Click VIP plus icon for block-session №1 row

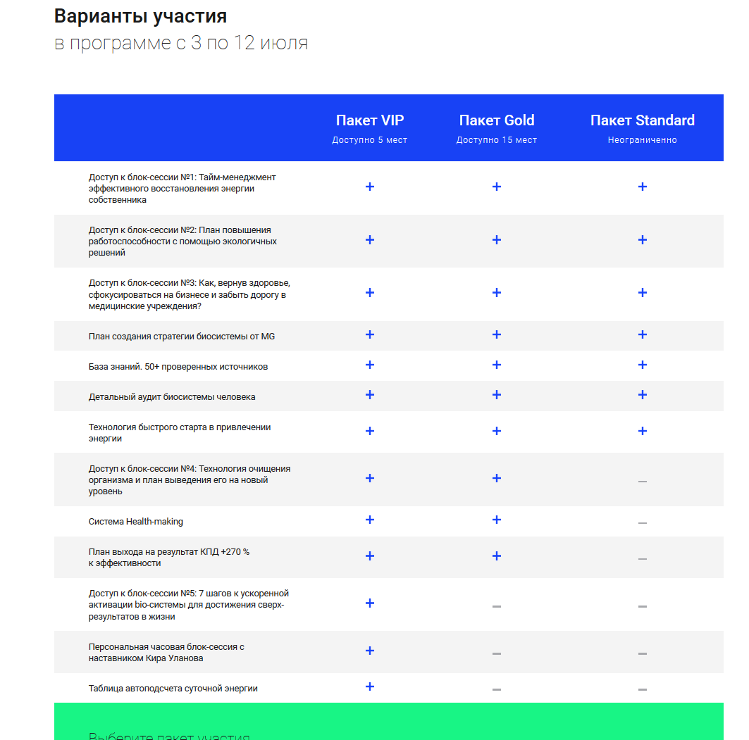point(370,187)
